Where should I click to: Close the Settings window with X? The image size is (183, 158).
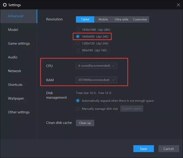178,5
